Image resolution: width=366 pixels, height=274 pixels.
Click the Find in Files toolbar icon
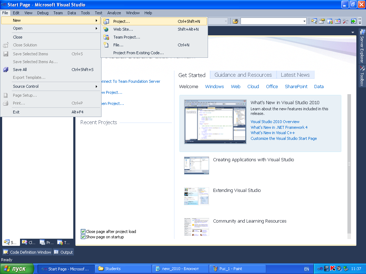coord(235,21)
